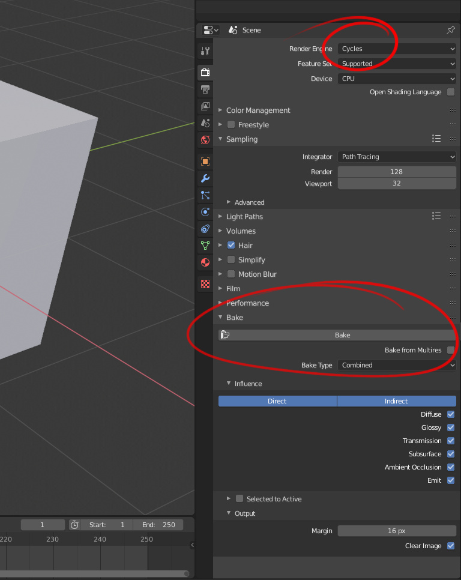Open the Active Tool and Workspace settings tab
The width and height of the screenshot is (461, 580).
205,51
